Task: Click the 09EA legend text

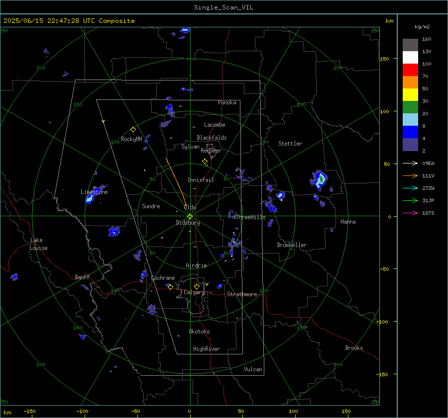Action: coord(428,163)
